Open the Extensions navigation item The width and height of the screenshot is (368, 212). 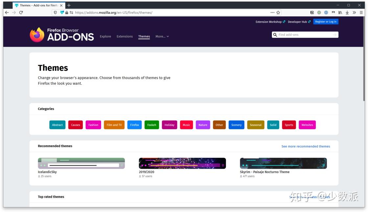coord(125,36)
